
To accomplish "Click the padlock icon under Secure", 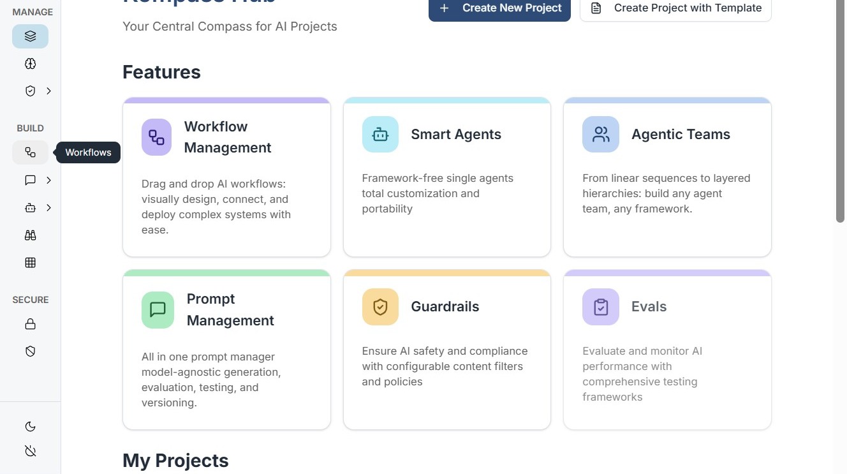I will coord(30,324).
